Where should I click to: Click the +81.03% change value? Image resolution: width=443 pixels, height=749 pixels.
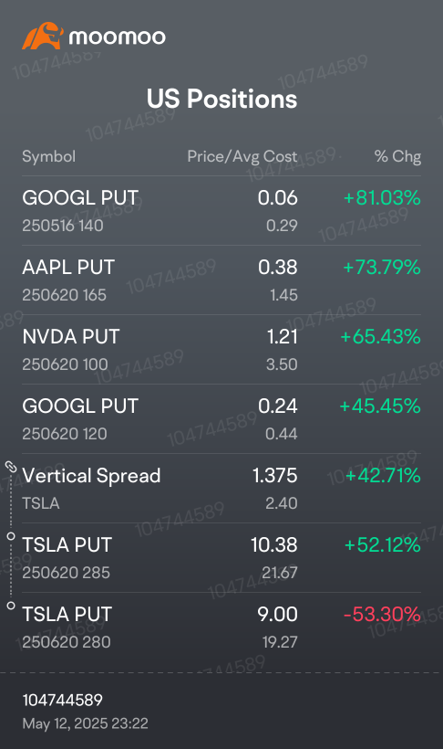point(382,198)
